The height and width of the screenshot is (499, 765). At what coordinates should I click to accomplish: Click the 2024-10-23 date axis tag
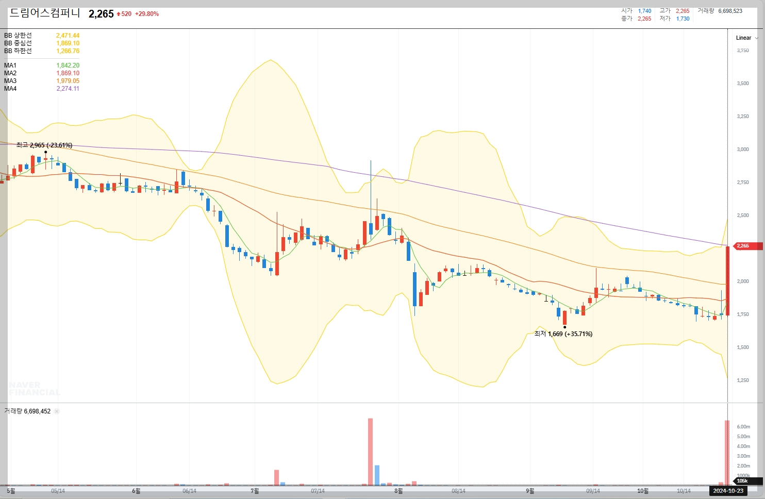pyautogui.click(x=728, y=491)
